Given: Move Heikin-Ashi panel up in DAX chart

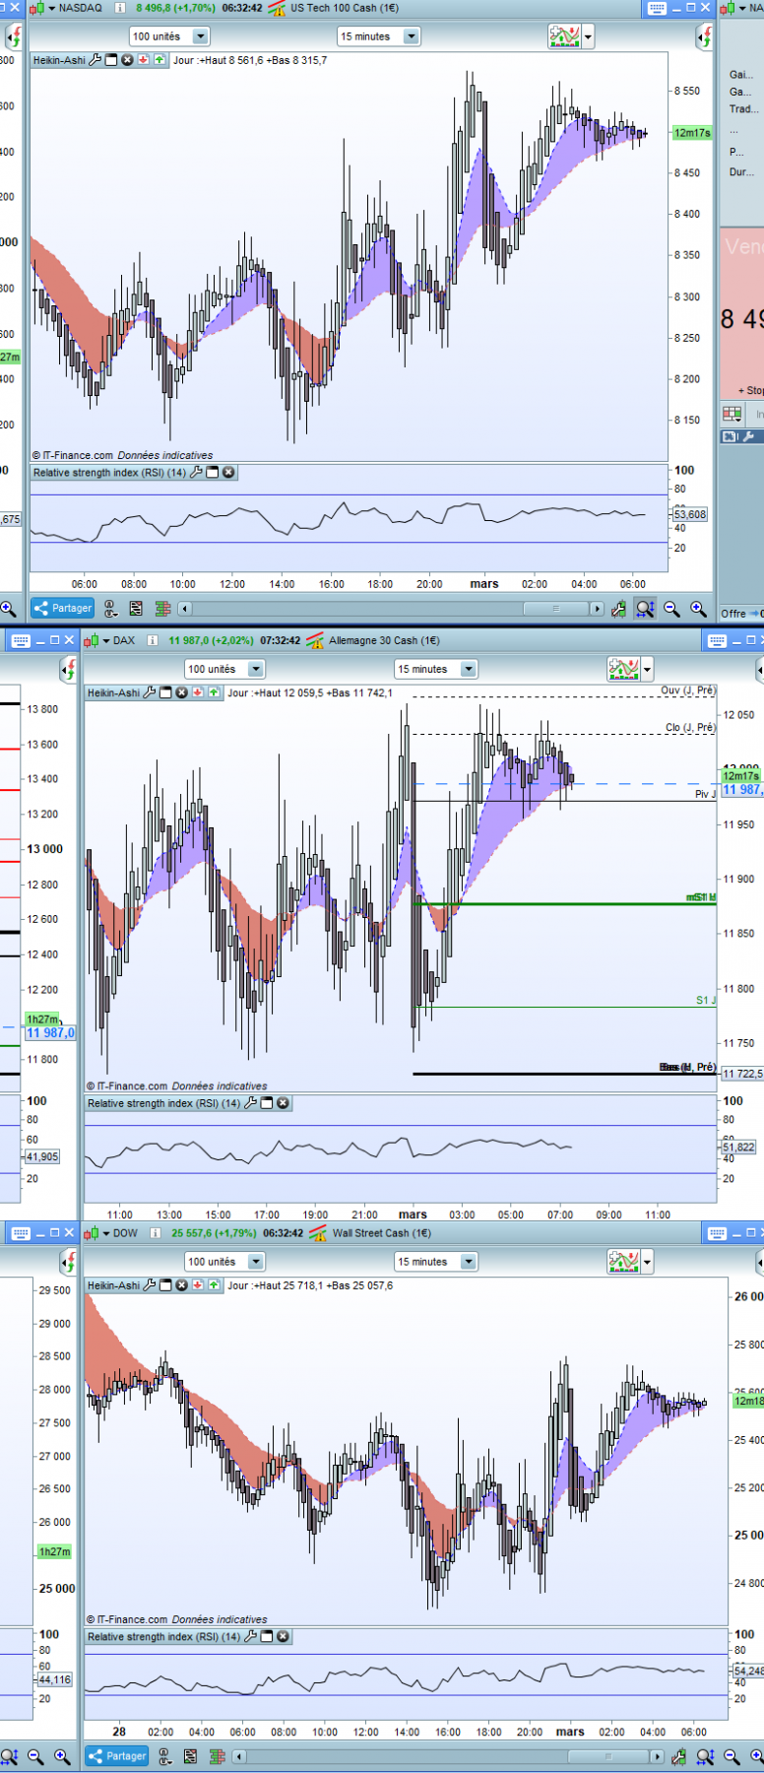Looking at the screenshot, I should [x=213, y=692].
